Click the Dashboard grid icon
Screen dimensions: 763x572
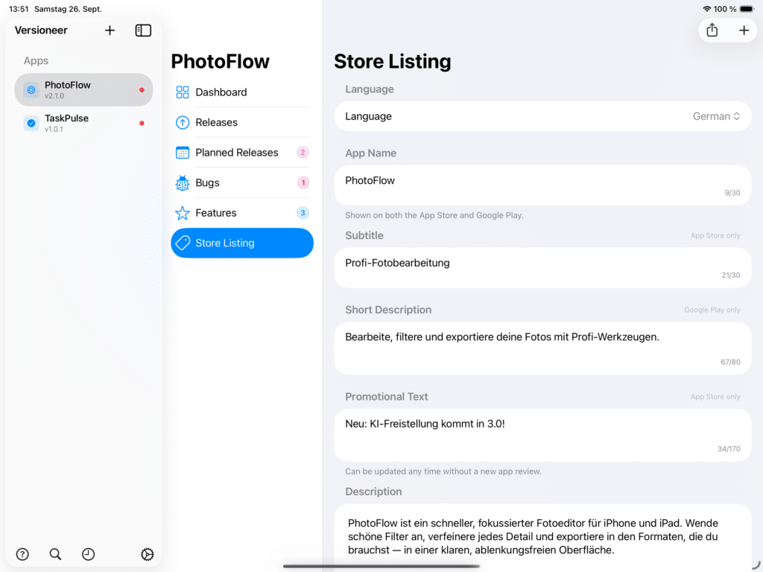(x=183, y=92)
